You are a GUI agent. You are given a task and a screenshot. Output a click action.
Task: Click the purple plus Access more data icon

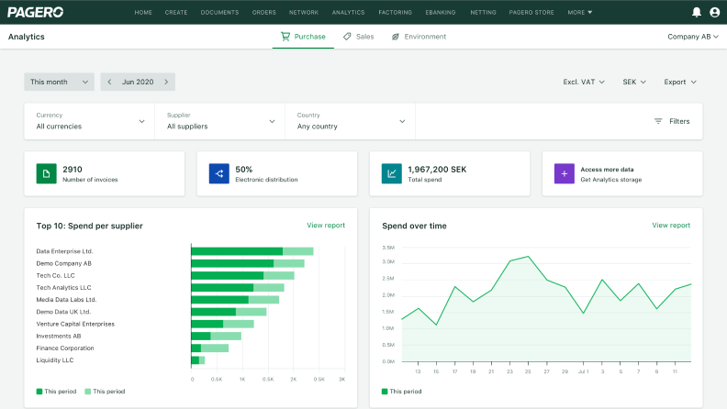565,173
